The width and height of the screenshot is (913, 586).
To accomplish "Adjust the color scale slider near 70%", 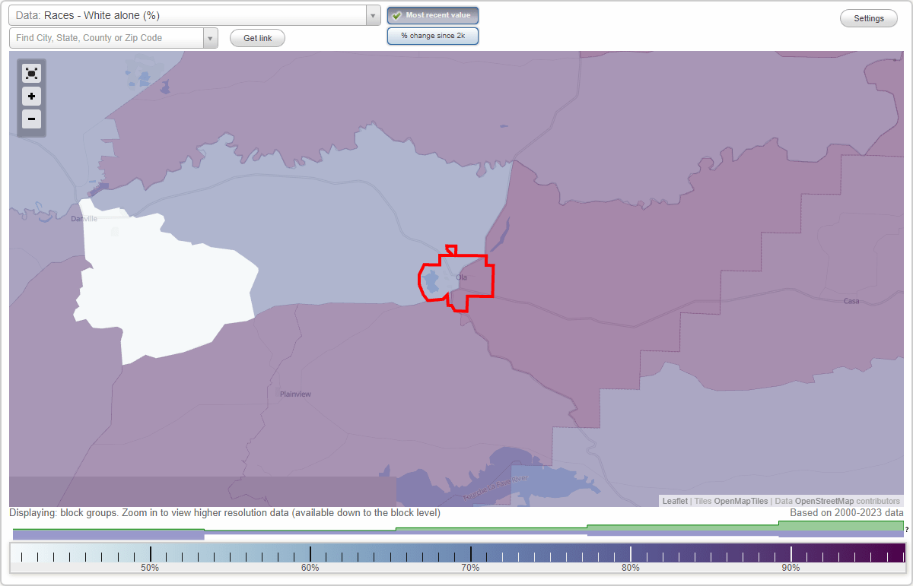I will pos(471,552).
